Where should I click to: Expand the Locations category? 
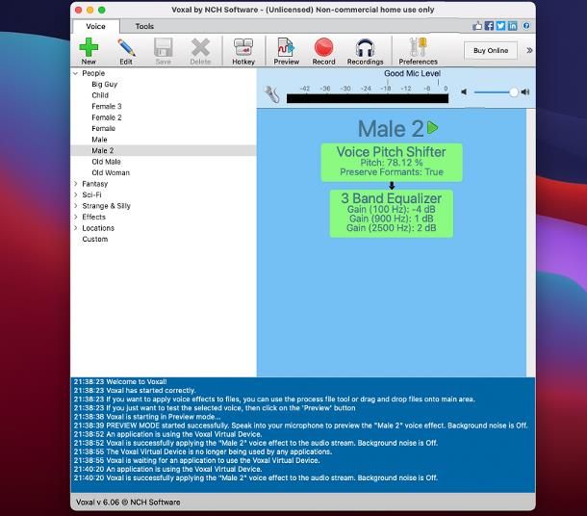pyautogui.click(x=76, y=228)
